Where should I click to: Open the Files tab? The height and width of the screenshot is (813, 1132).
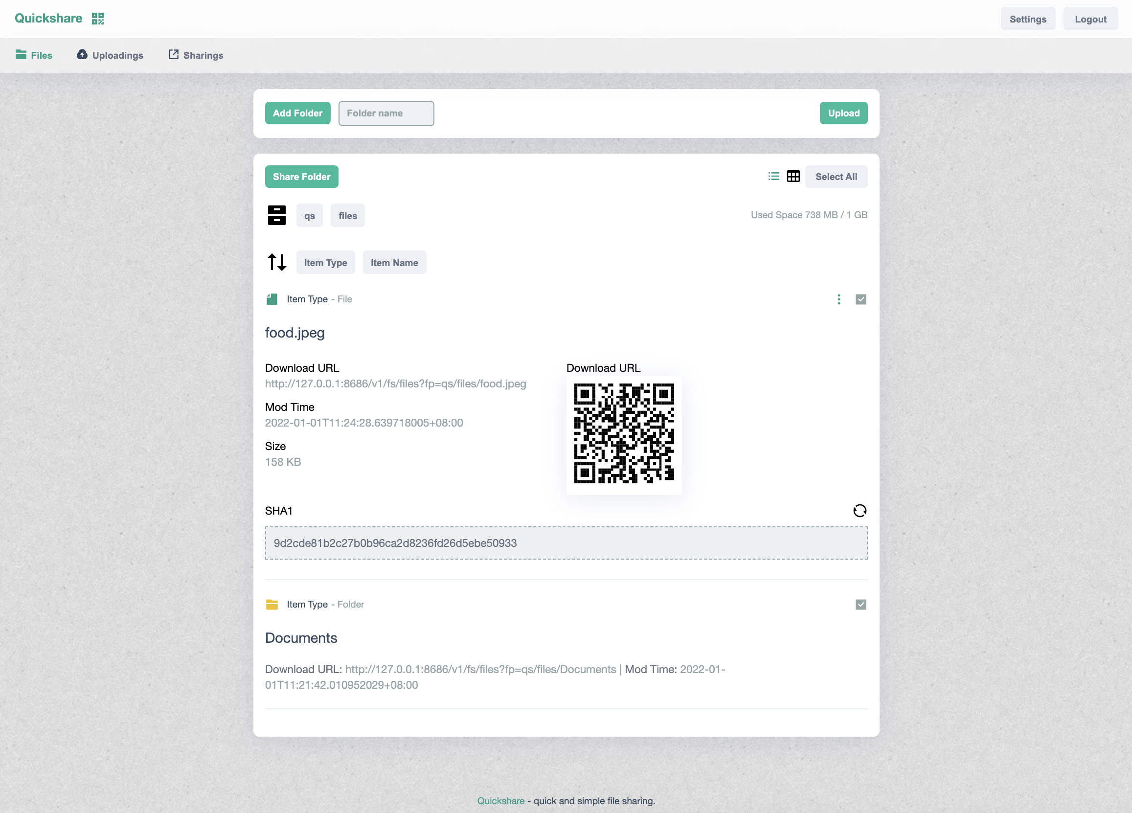pyautogui.click(x=34, y=55)
